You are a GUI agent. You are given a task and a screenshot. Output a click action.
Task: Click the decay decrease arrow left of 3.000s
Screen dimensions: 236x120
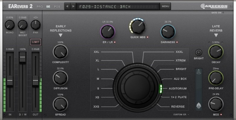point(209,42)
